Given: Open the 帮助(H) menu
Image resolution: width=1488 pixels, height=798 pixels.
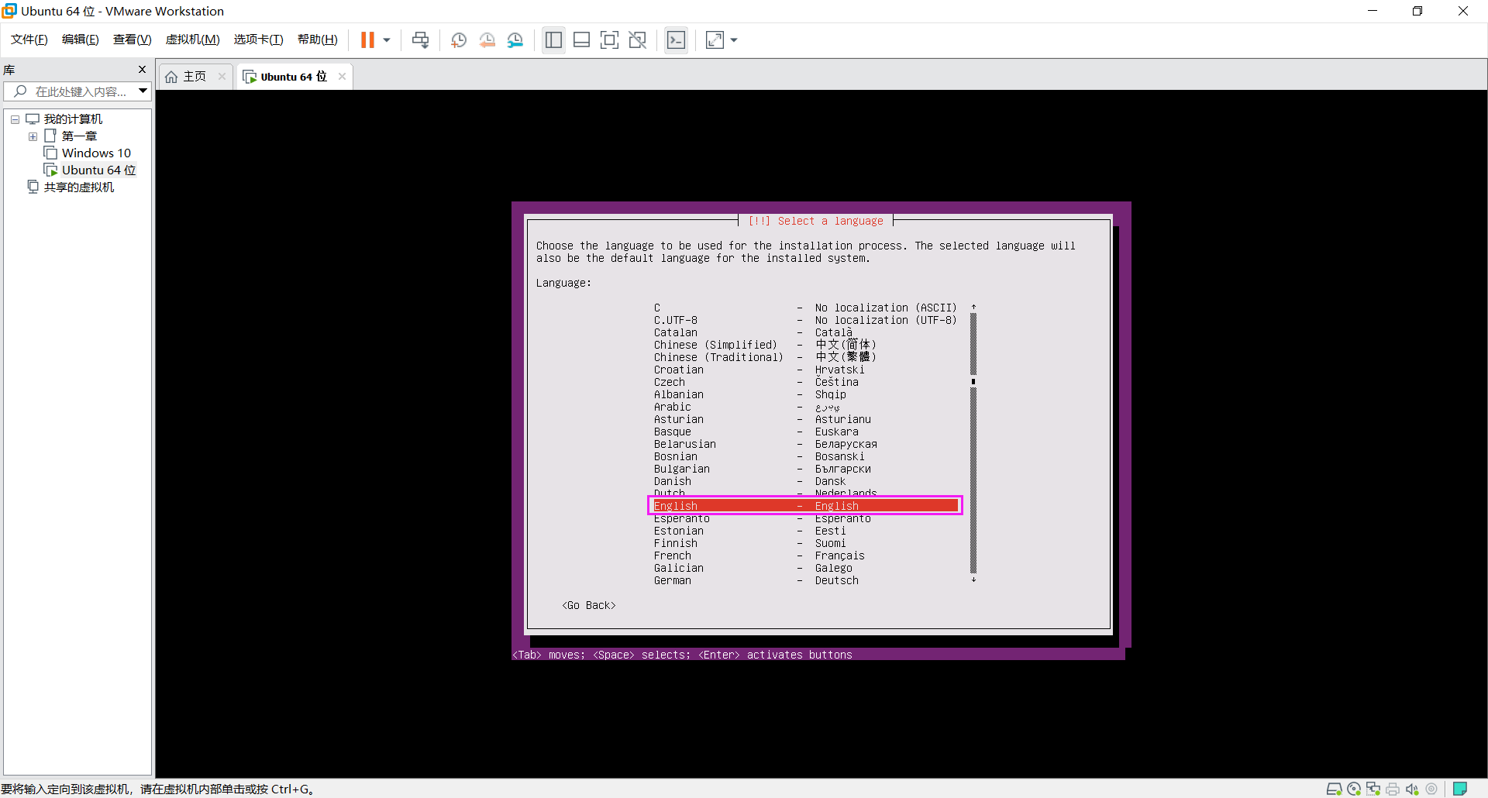Looking at the screenshot, I should point(317,40).
